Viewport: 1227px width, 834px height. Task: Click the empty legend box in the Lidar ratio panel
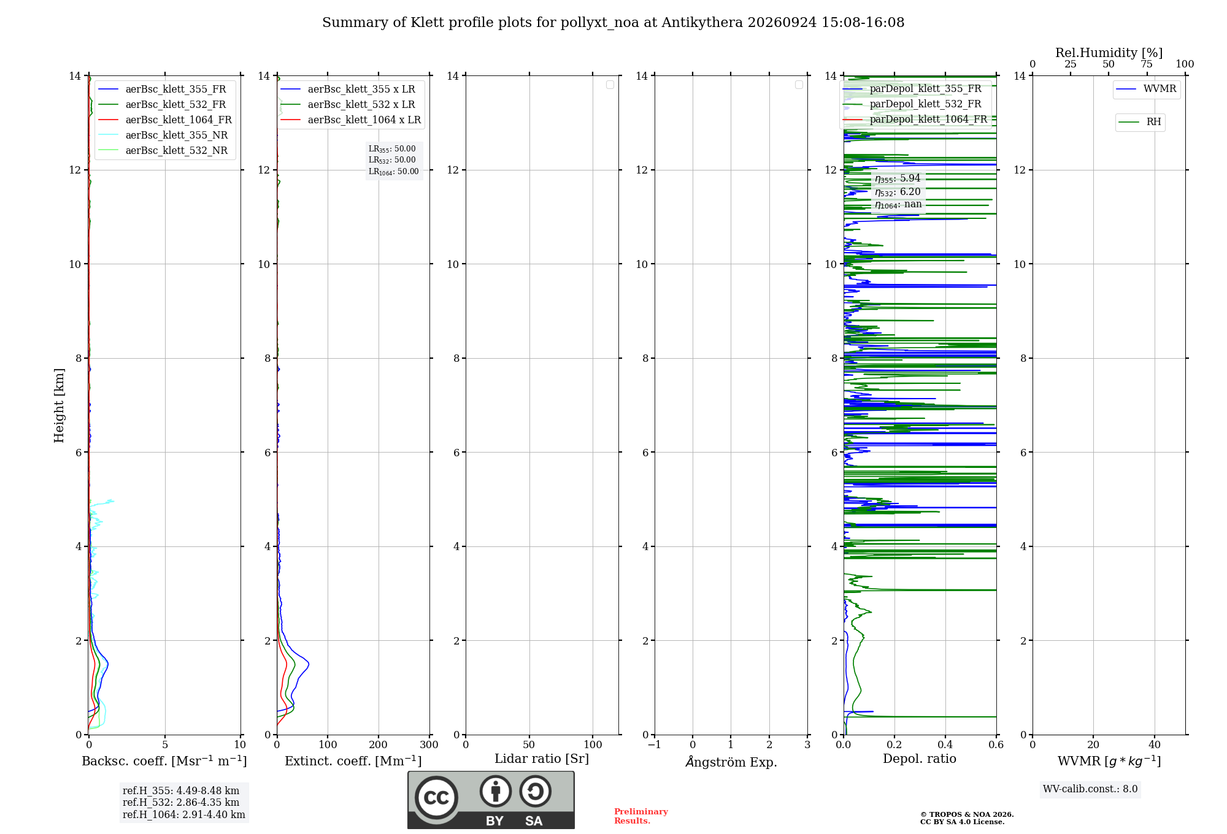coord(610,85)
